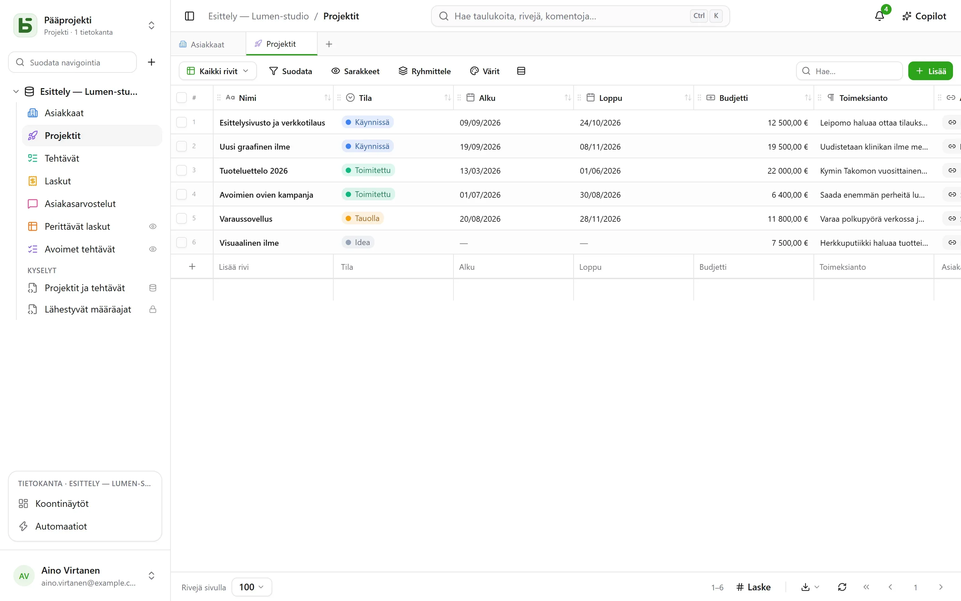Sort by the Nimi column arrows

(327, 98)
